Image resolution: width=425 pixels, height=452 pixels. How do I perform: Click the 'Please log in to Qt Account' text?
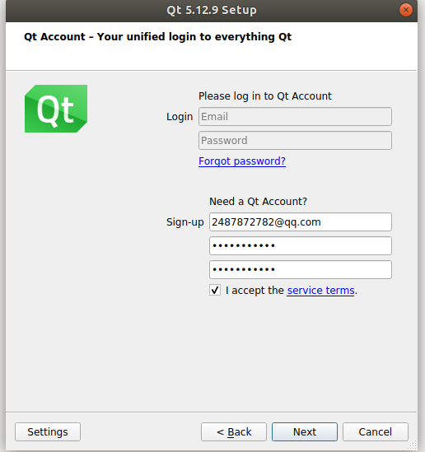pos(265,96)
